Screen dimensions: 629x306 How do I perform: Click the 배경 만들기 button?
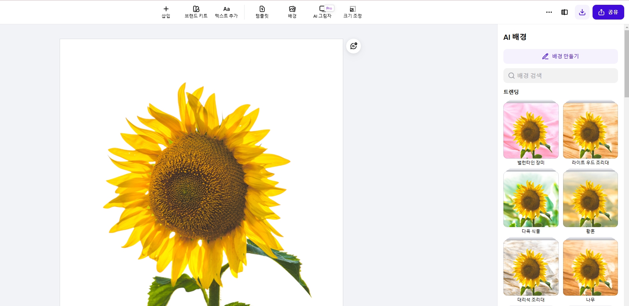[x=561, y=56]
